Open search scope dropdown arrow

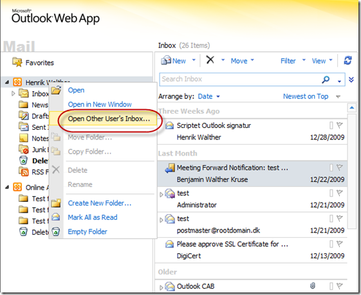point(339,81)
